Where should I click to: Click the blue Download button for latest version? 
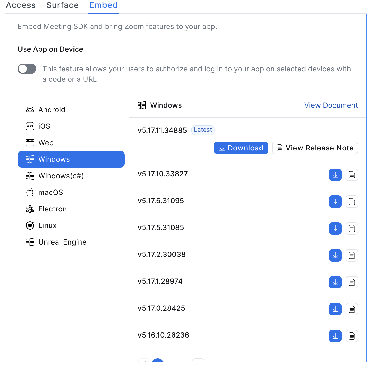click(x=241, y=148)
